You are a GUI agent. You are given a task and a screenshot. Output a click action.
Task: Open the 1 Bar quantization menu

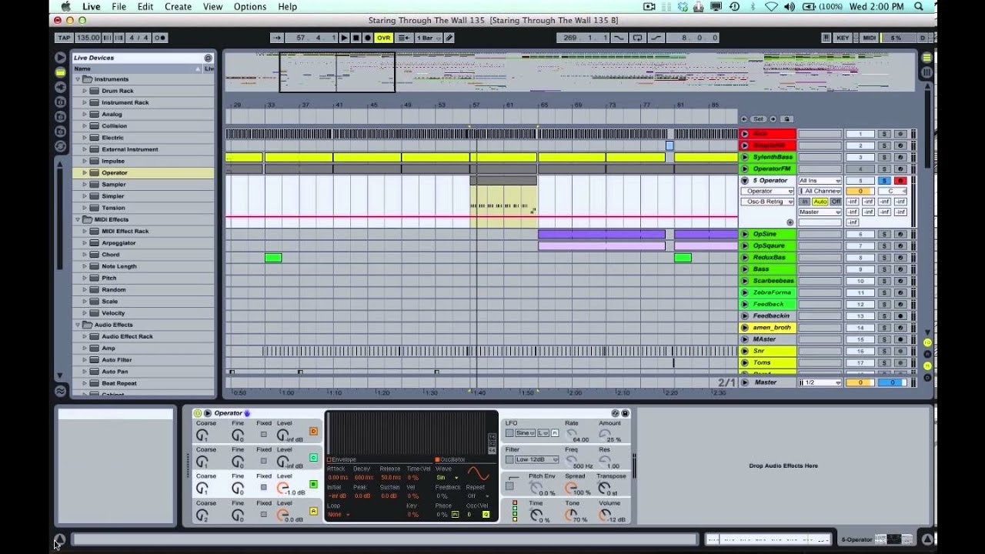pos(427,38)
